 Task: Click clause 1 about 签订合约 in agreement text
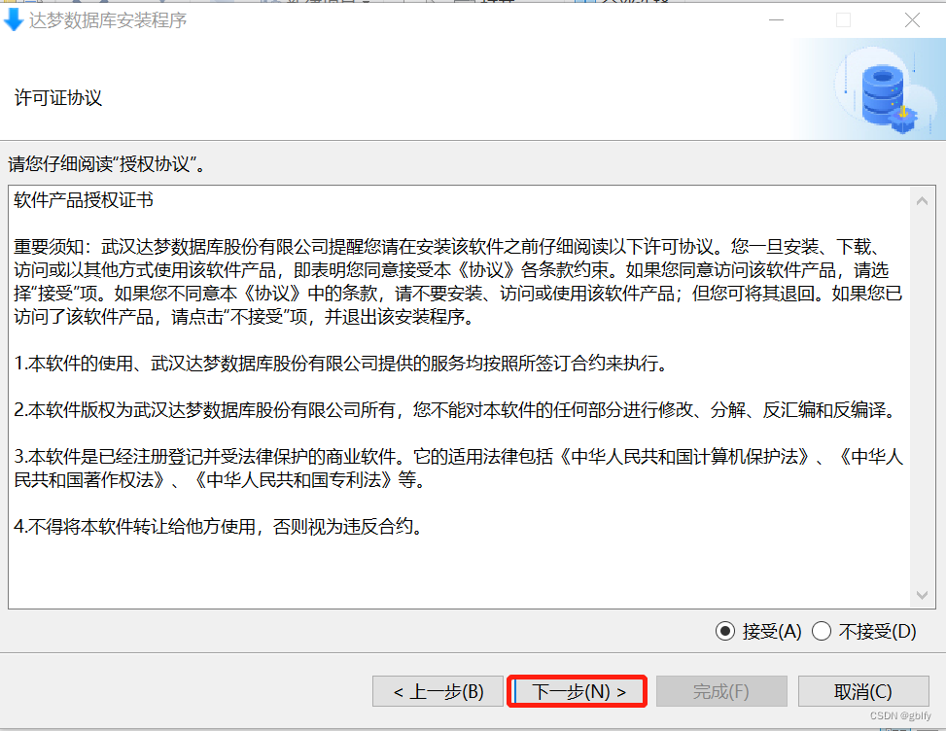point(340,364)
